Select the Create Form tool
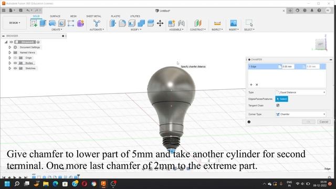 click(x=80, y=23)
